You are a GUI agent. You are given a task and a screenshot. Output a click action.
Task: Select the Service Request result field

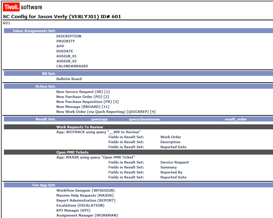point(175,162)
